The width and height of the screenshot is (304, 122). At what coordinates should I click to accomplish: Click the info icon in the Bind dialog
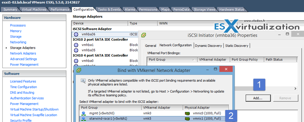click(83, 81)
